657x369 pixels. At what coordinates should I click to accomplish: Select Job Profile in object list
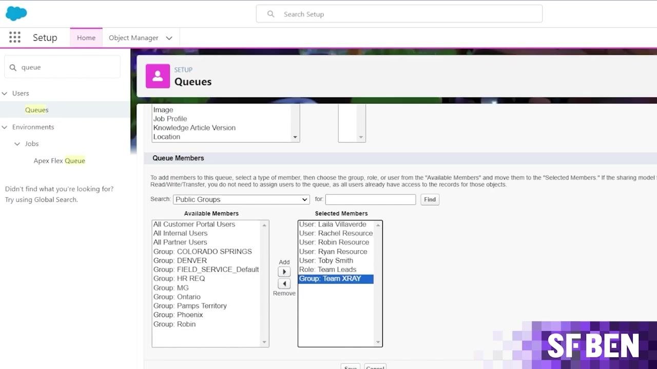tap(170, 118)
